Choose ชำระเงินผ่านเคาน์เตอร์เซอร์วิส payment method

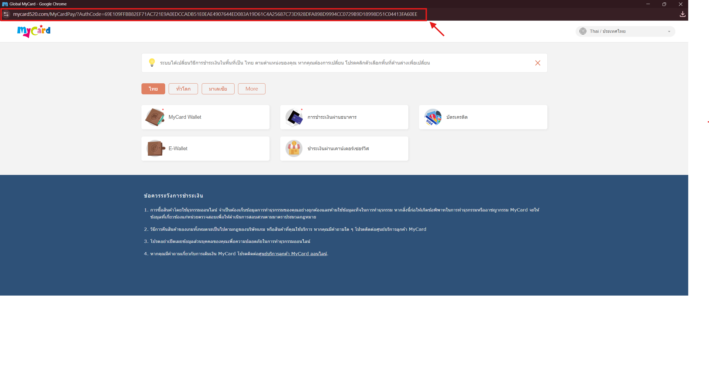tap(344, 148)
